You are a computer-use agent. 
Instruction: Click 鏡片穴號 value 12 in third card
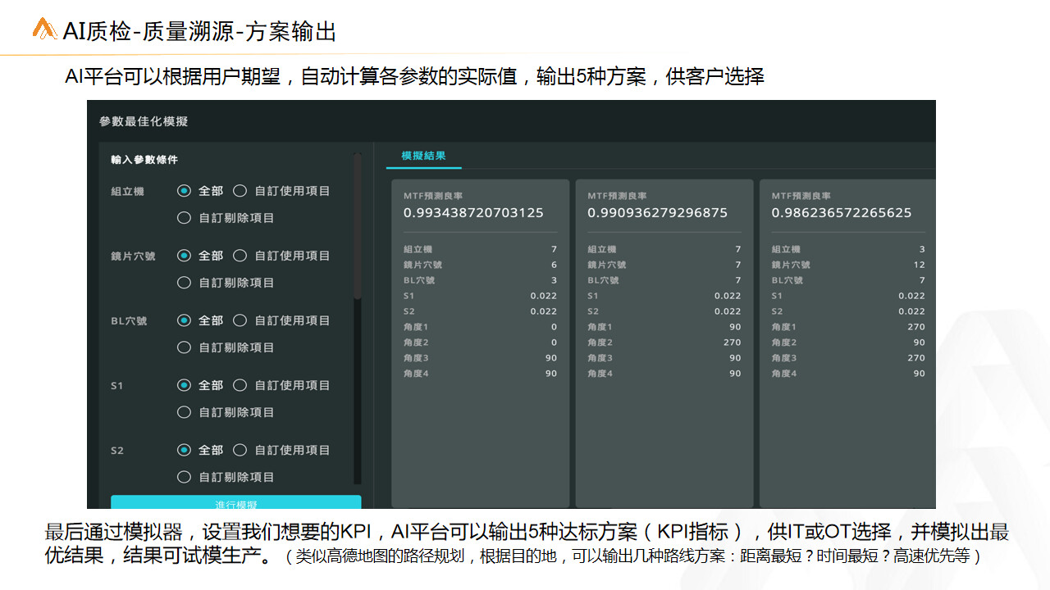pyautogui.click(x=919, y=265)
